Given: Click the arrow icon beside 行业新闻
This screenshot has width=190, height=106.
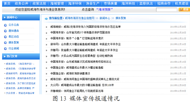Looking at the screenshot, I should coord(6,49).
